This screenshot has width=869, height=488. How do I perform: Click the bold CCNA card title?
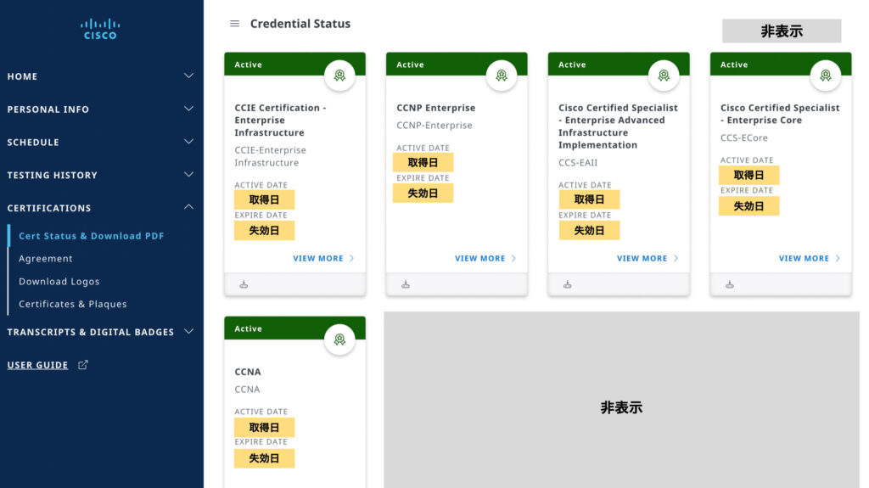(x=248, y=372)
